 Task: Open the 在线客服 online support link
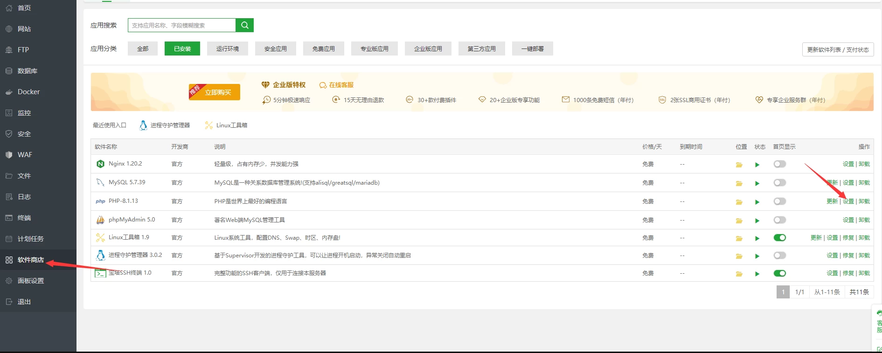(336, 85)
